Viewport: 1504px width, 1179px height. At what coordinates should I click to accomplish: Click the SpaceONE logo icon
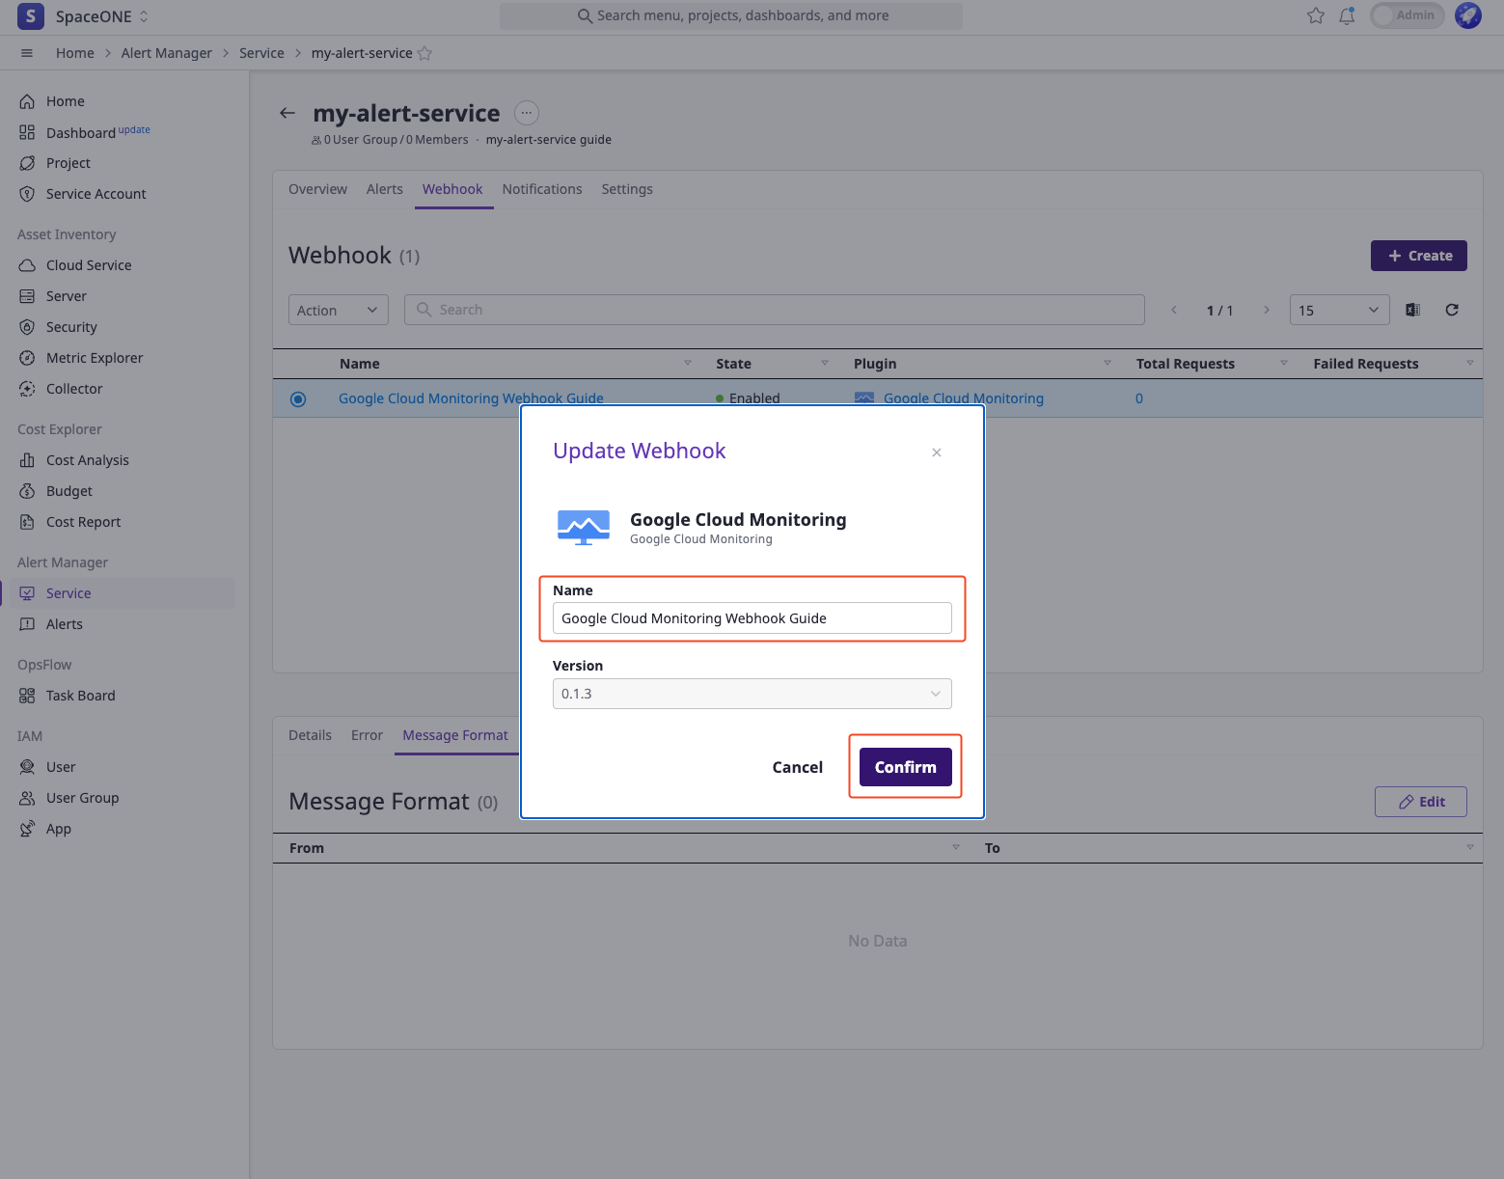pyautogui.click(x=31, y=16)
